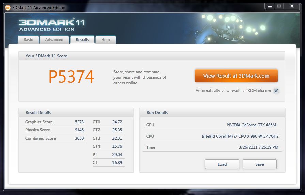Click the GT3 result 32.31

tap(117, 138)
